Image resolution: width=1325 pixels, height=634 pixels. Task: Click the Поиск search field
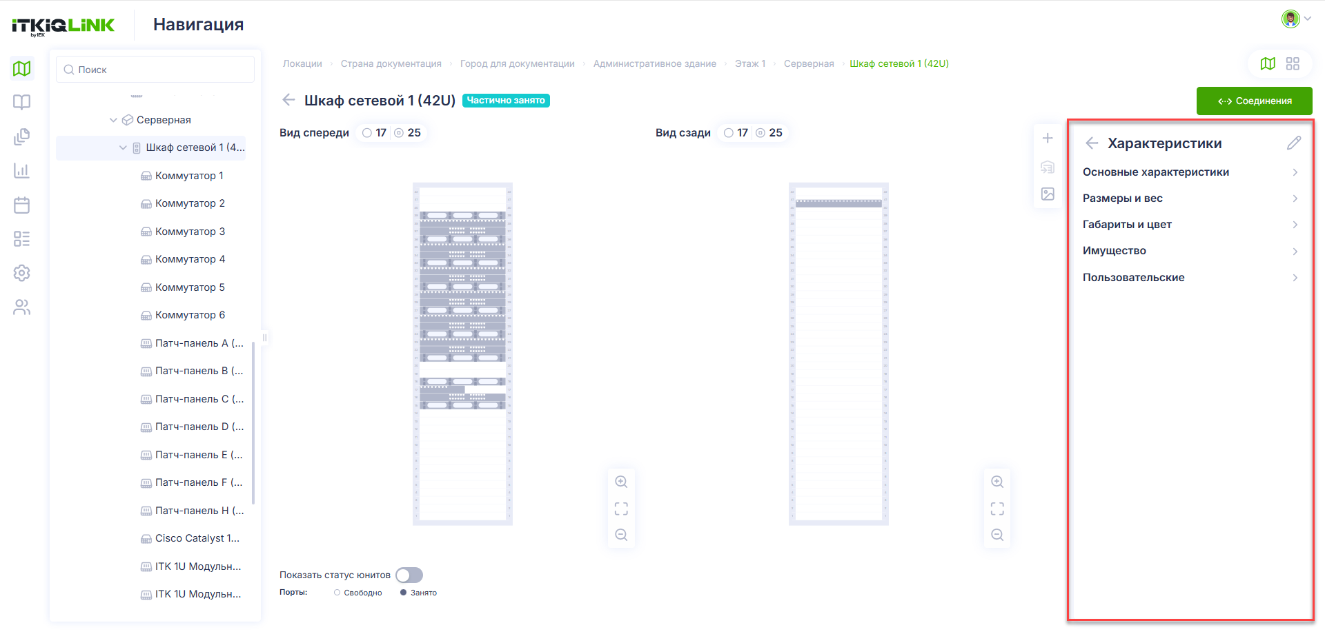coord(155,70)
